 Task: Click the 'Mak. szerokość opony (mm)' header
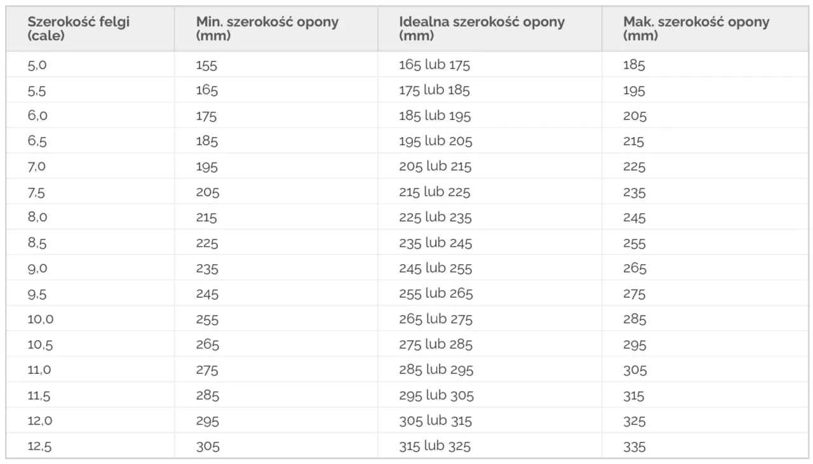tap(695, 29)
